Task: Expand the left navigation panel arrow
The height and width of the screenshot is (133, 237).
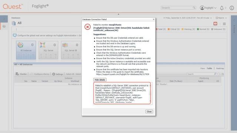Action: point(4,19)
